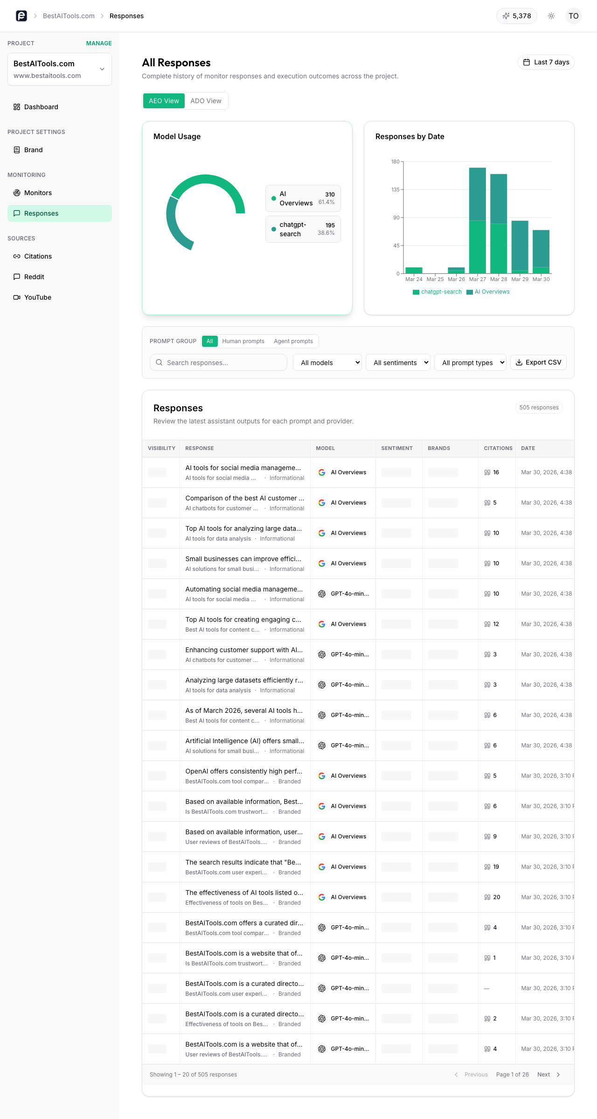Click Google icon in 'OpenAI offers consistently' row
This screenshot has height=1119, width=597.
pos(322,776)
